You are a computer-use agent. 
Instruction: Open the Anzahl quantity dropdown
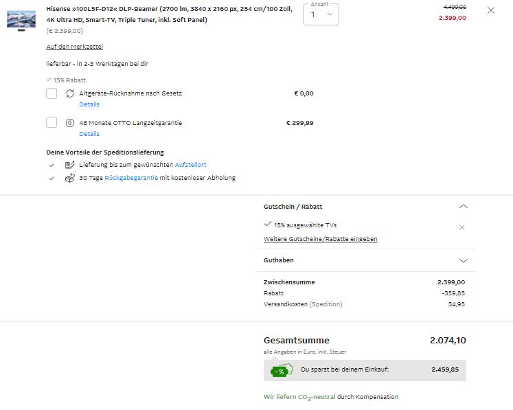[321, 14]
